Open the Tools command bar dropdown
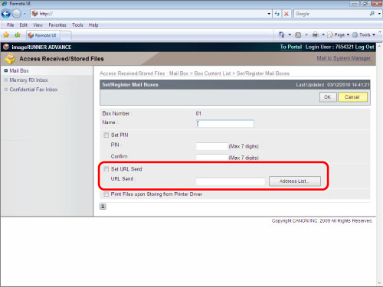 click(x=364, y=34)
